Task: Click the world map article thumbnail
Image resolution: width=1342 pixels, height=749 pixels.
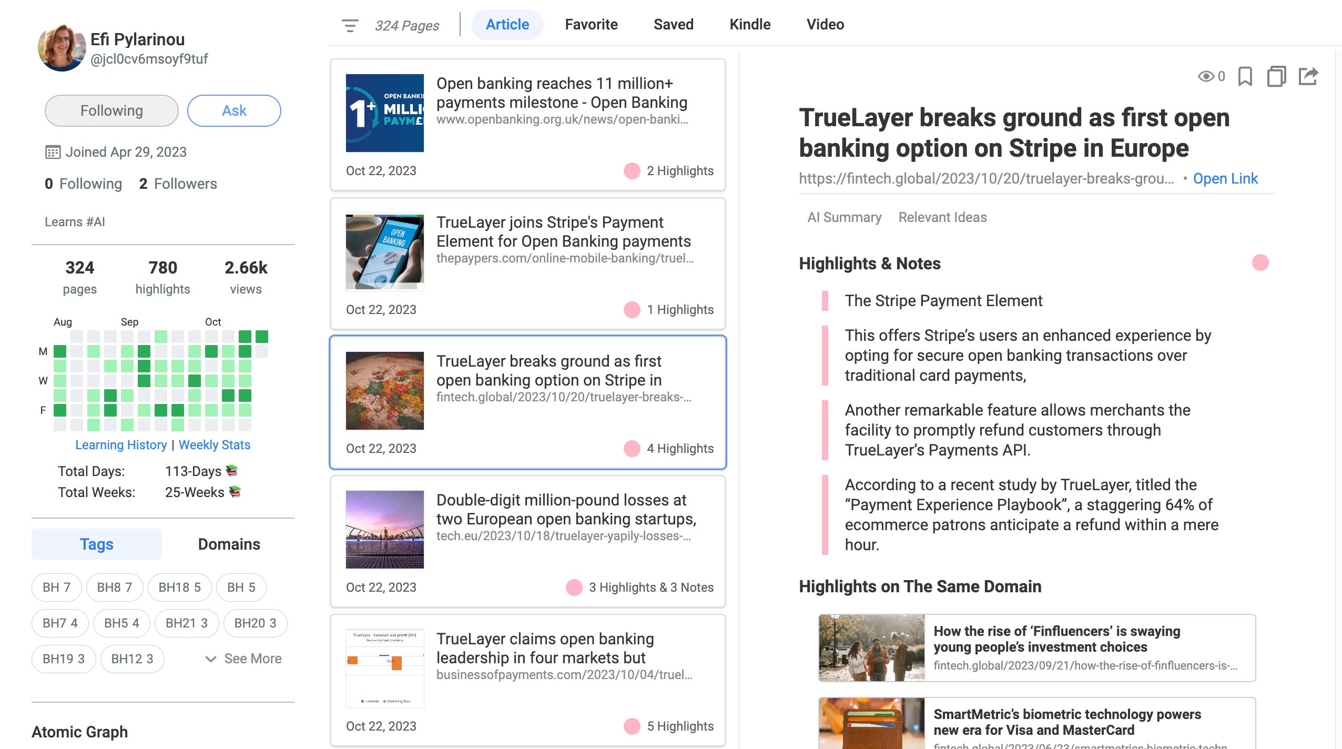Action: 385,391
